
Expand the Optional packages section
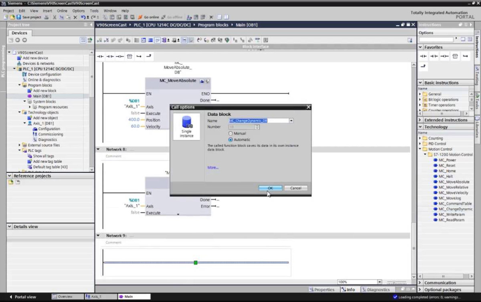pyautogui.click(x=420, y=290)
